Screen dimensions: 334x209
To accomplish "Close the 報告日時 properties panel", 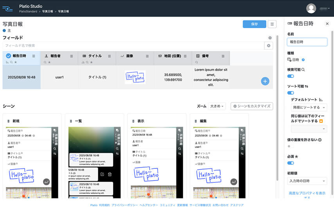I will pos(327,24).
